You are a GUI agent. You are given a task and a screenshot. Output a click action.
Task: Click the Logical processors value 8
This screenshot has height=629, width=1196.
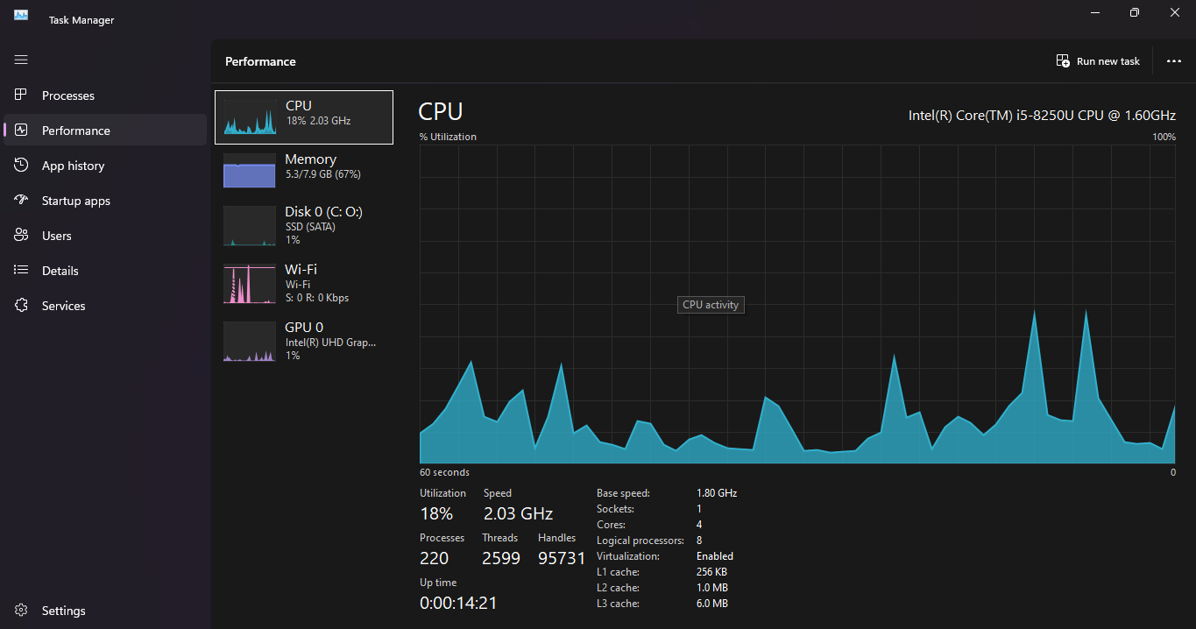click(699, 541)
